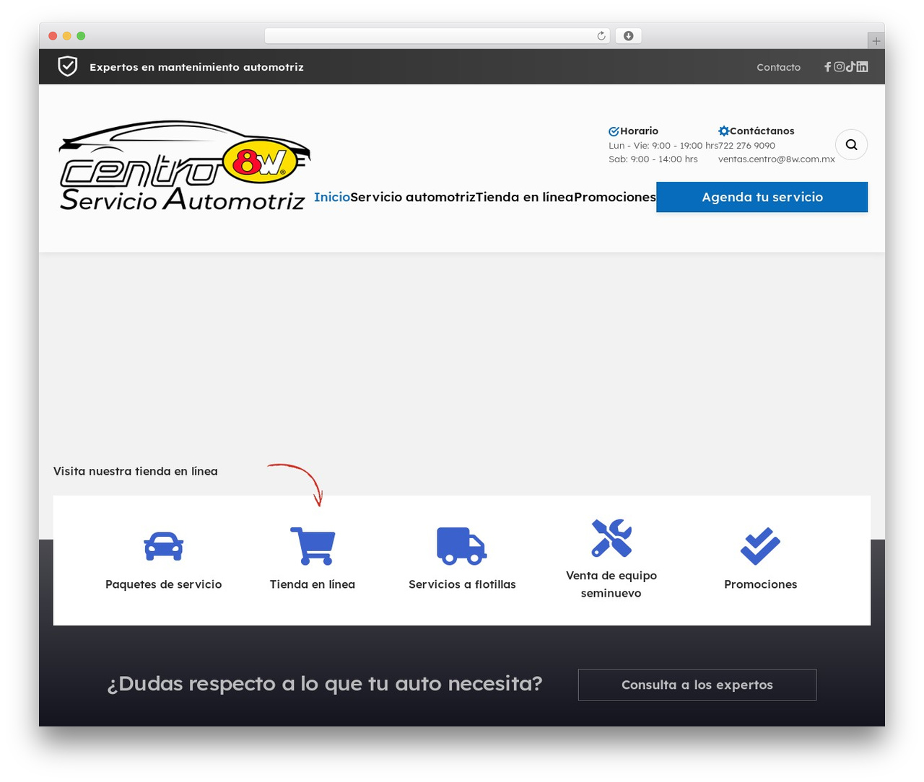Click the Centro 8W Servicio Automotriz logo
This screenshot has height=782, width=924.
coord(185,166)
